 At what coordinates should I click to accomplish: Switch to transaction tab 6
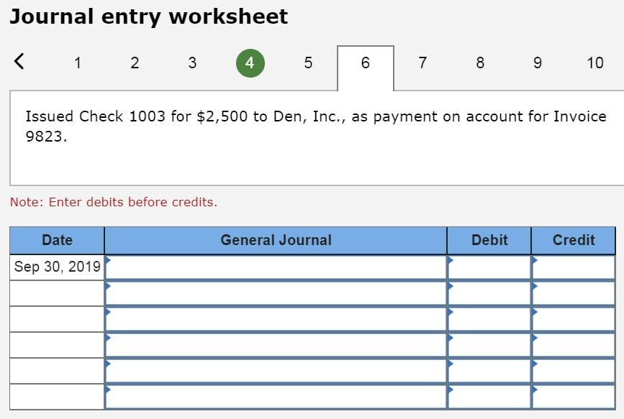365,63
